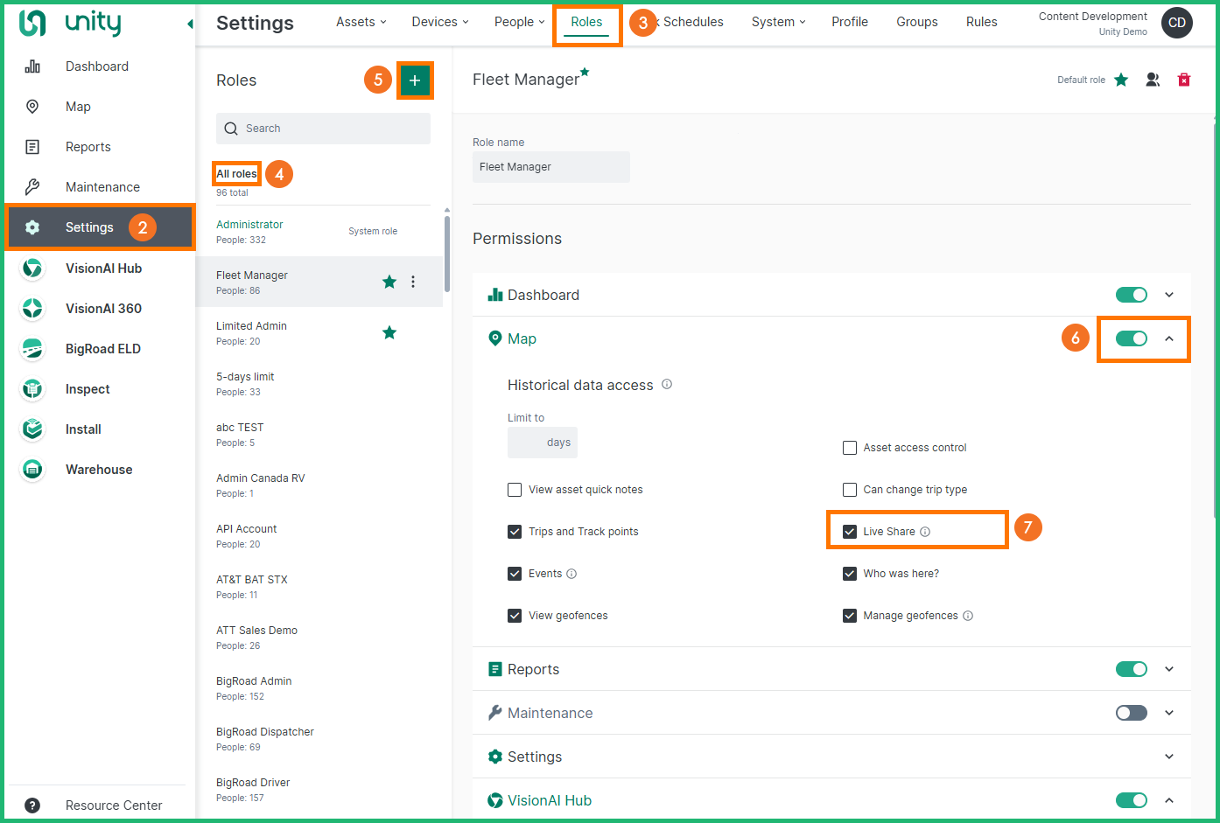Enable the Maintenance permission toggle
The height and width of the screenshot is (823, 1220).
pyautogui.click(x=1131, y=713)
